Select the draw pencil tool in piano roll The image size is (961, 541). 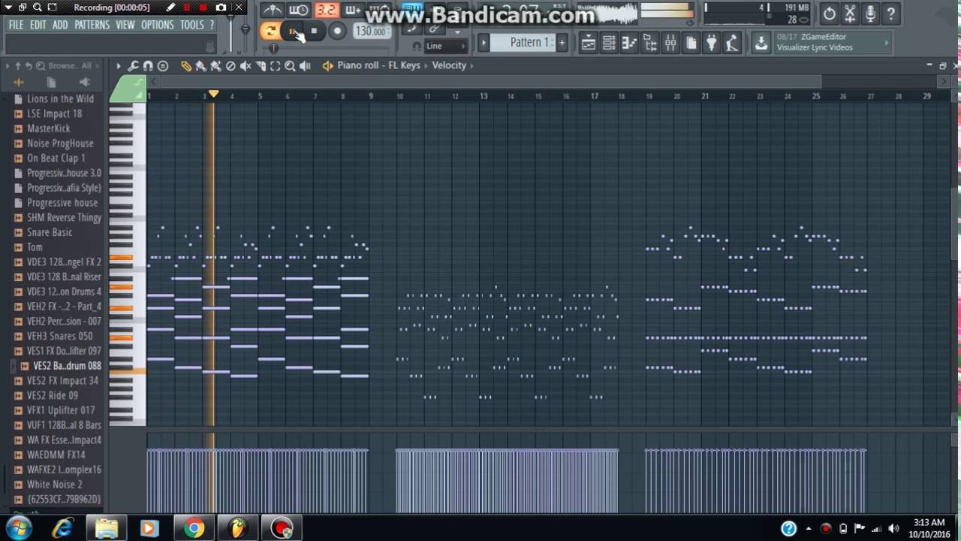point(186,66)
